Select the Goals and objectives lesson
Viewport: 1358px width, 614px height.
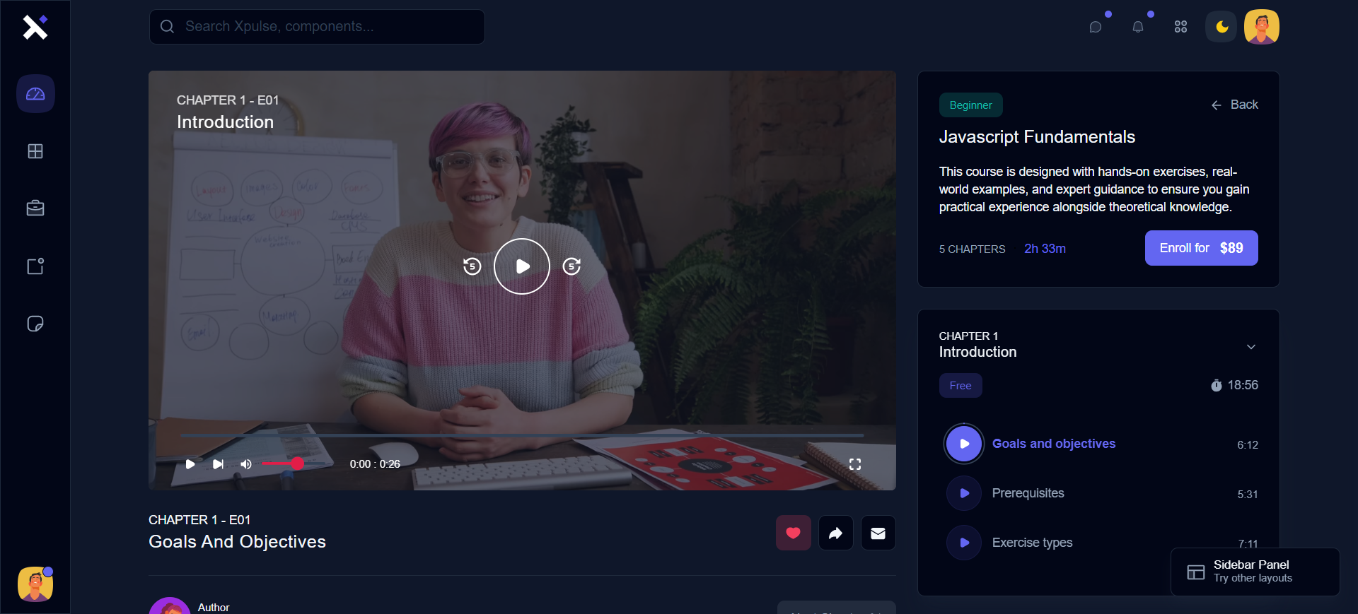1053,444
